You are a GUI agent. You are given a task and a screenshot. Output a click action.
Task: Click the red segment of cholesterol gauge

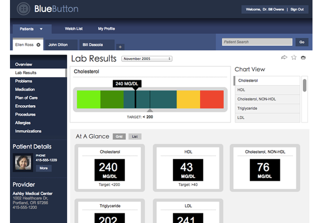tap(212, 99)
